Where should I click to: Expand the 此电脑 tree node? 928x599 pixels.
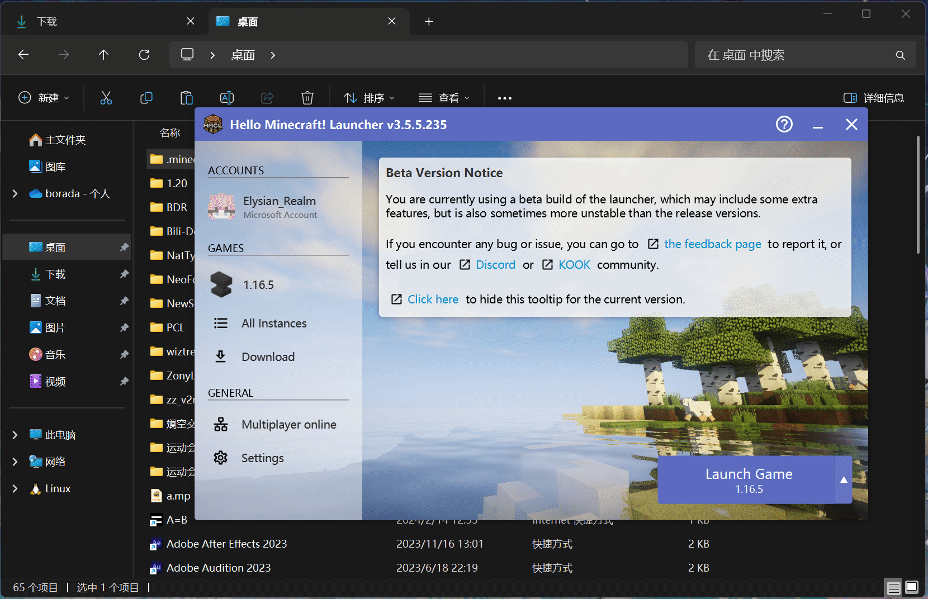point(15,435)
